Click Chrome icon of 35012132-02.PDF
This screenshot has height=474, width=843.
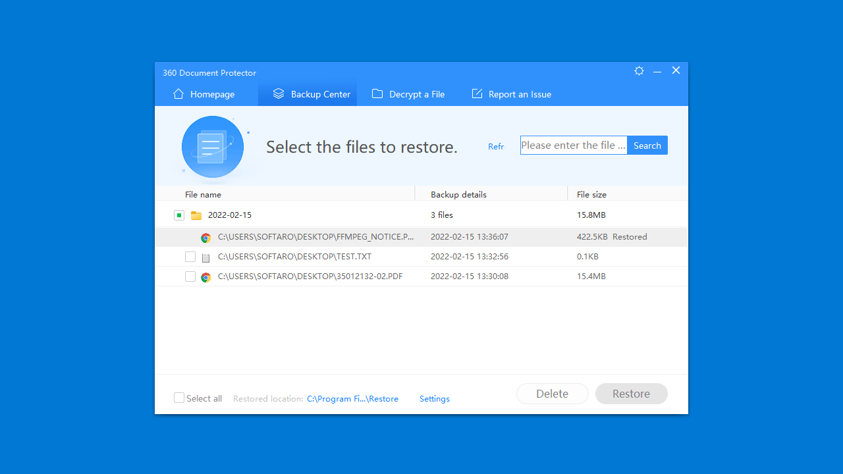click(206, 277)
